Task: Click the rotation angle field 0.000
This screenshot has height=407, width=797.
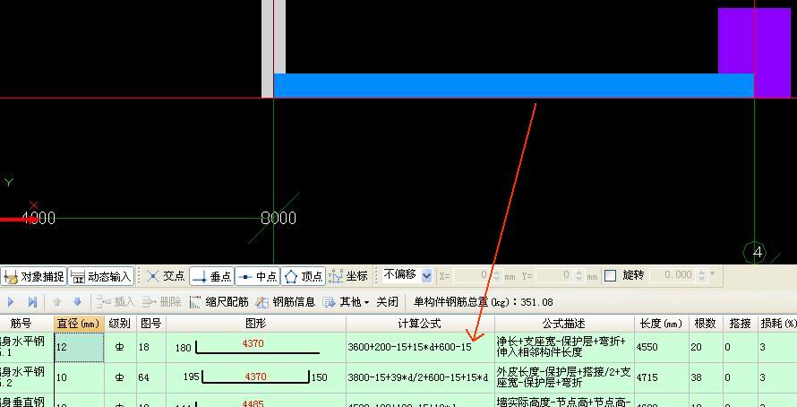Action: click(x=673, y=275)
